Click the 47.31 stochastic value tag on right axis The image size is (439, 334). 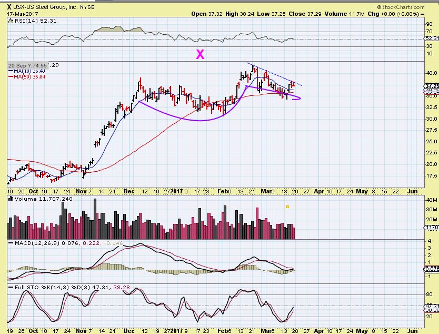coord(432,306)
